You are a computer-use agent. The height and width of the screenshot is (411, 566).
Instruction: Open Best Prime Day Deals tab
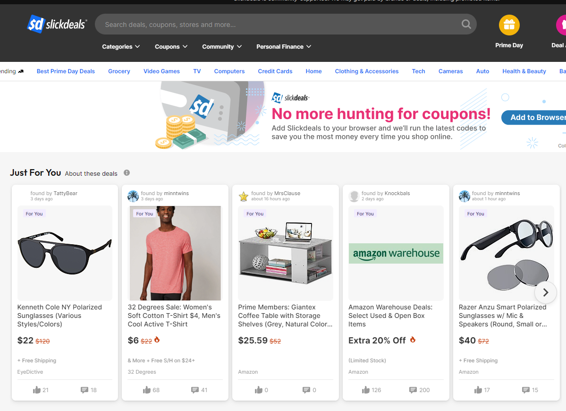pyautogui.click(x=66, y=71)
